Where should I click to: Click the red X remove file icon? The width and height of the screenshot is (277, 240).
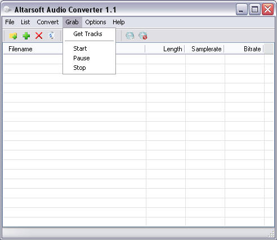[39, 35]
